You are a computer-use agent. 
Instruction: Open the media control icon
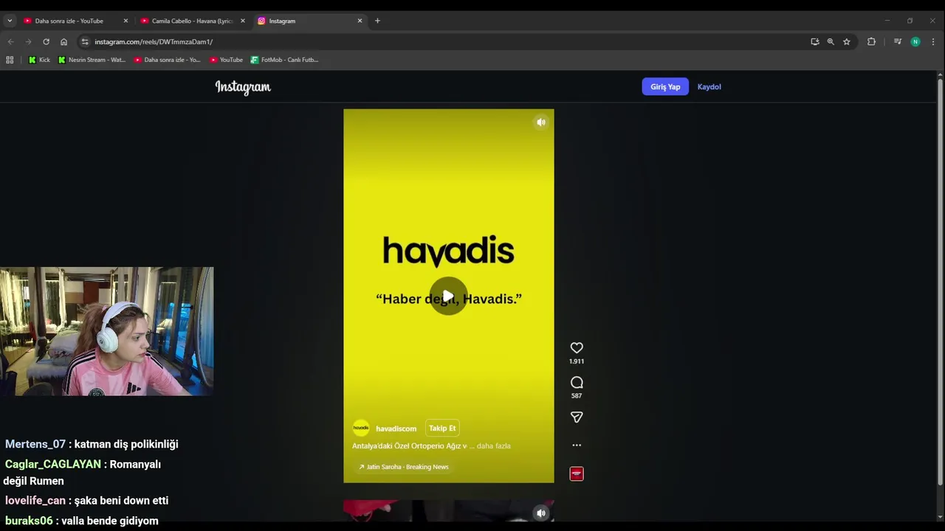click(898, 42)
